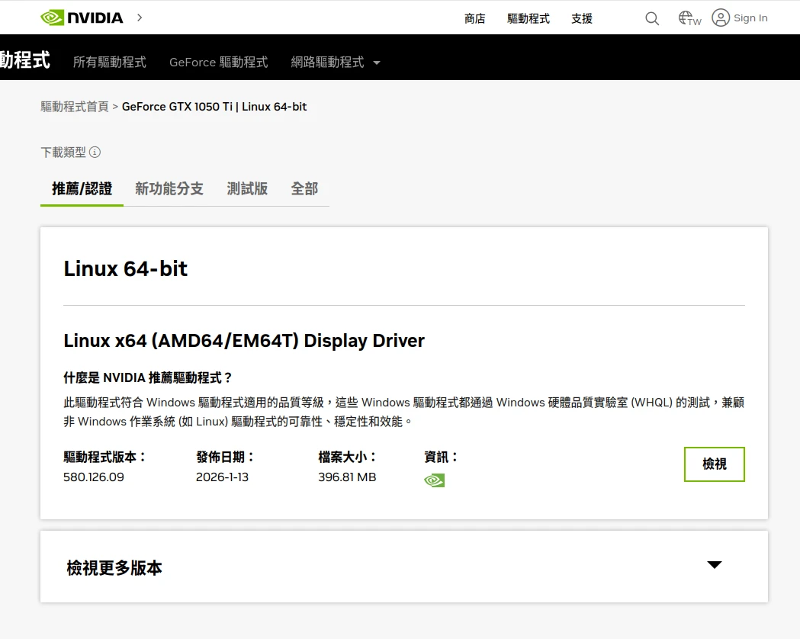Click the 檢視 button for driver 580.126.09
This screenshot has height=639, width=800.
714,464
